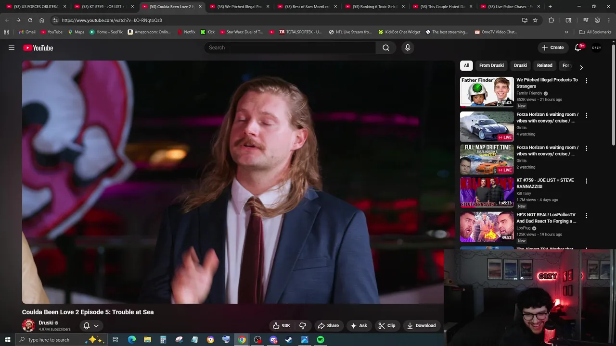Show more filter chips with the right arrow
The height and width of the screenshot is (346, 616).
[581, 67]
